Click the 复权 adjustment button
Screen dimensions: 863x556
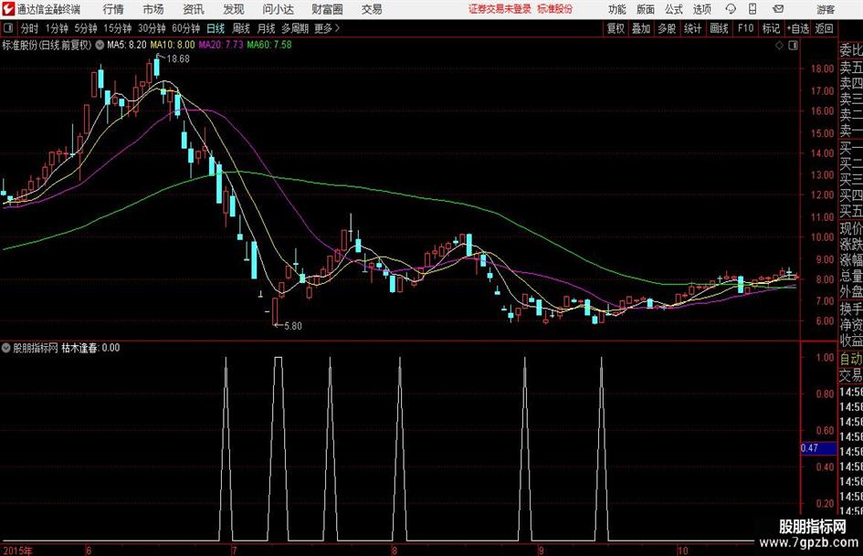click(x=616, y=28)
